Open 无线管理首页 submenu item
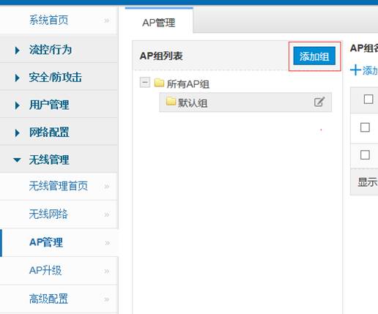 click(58, 186)
